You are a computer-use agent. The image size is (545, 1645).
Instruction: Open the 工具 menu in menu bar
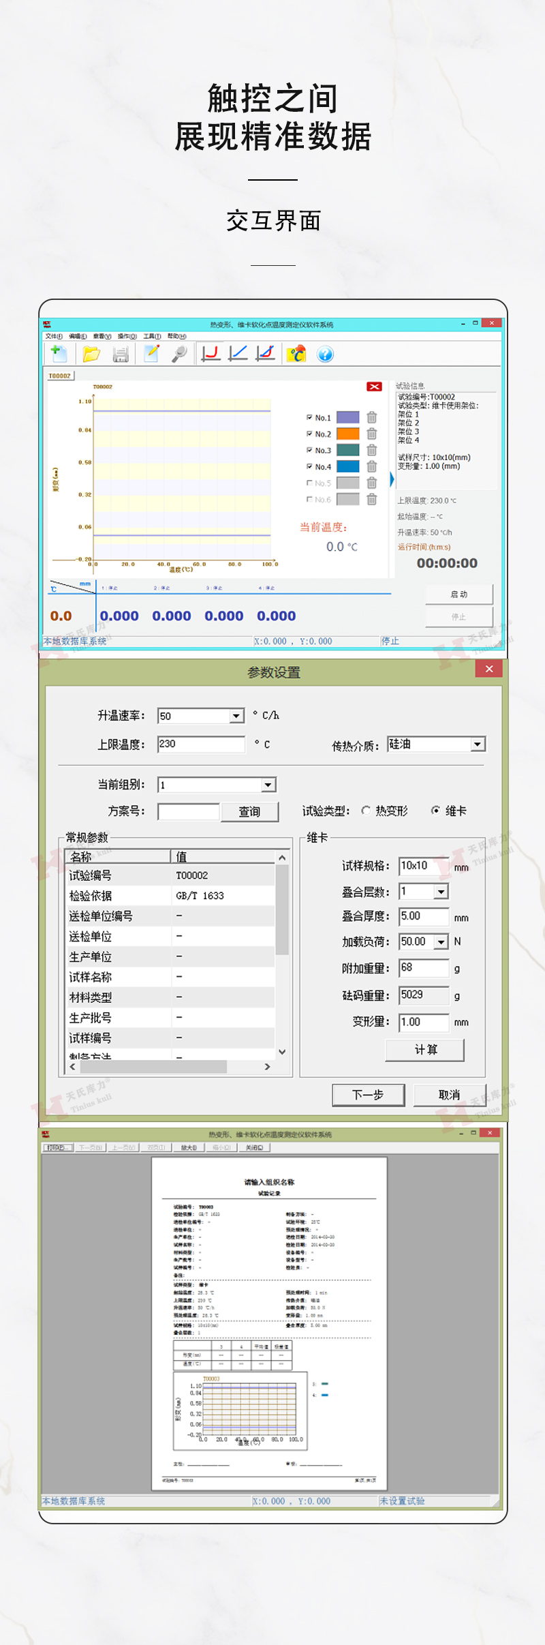coord(152,336)
